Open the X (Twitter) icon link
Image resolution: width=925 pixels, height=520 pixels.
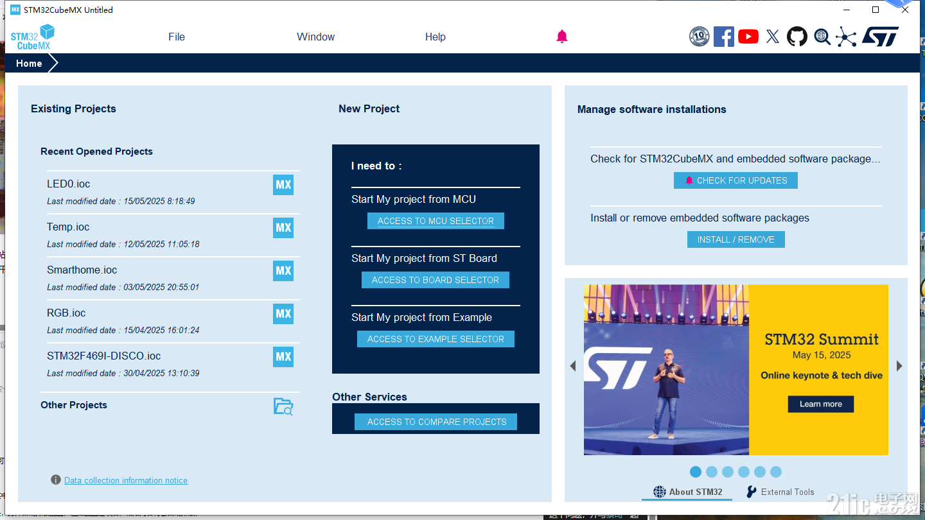(x=773, y=37)
